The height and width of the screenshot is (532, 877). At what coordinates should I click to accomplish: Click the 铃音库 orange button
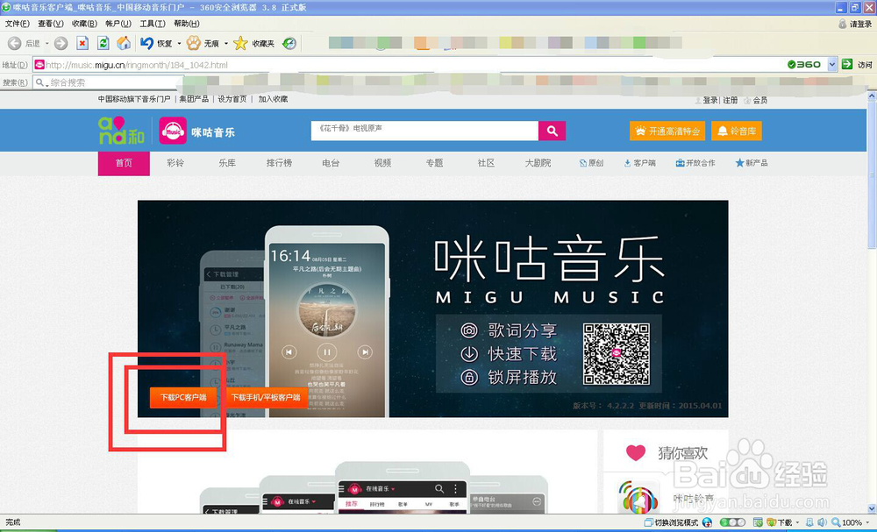point(737,131)
